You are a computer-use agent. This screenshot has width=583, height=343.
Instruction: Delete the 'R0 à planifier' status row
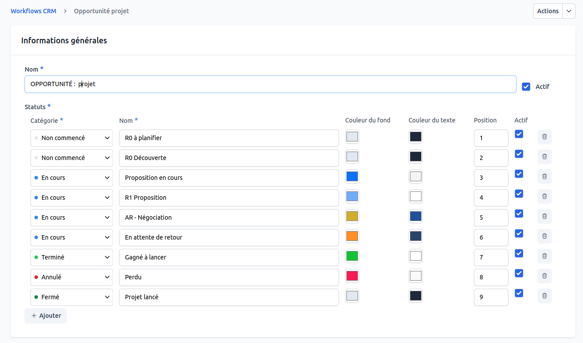pos(544,137)
